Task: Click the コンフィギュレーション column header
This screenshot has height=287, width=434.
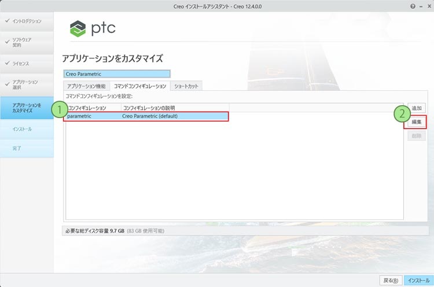Action: click(x=93, y=108)
